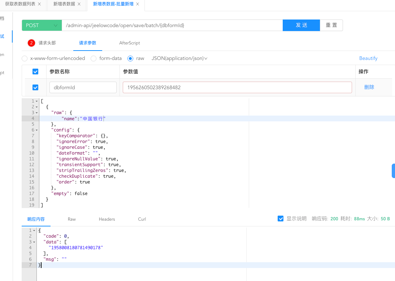Select x-www-form-urlencoded radio option

pos(25,59)
